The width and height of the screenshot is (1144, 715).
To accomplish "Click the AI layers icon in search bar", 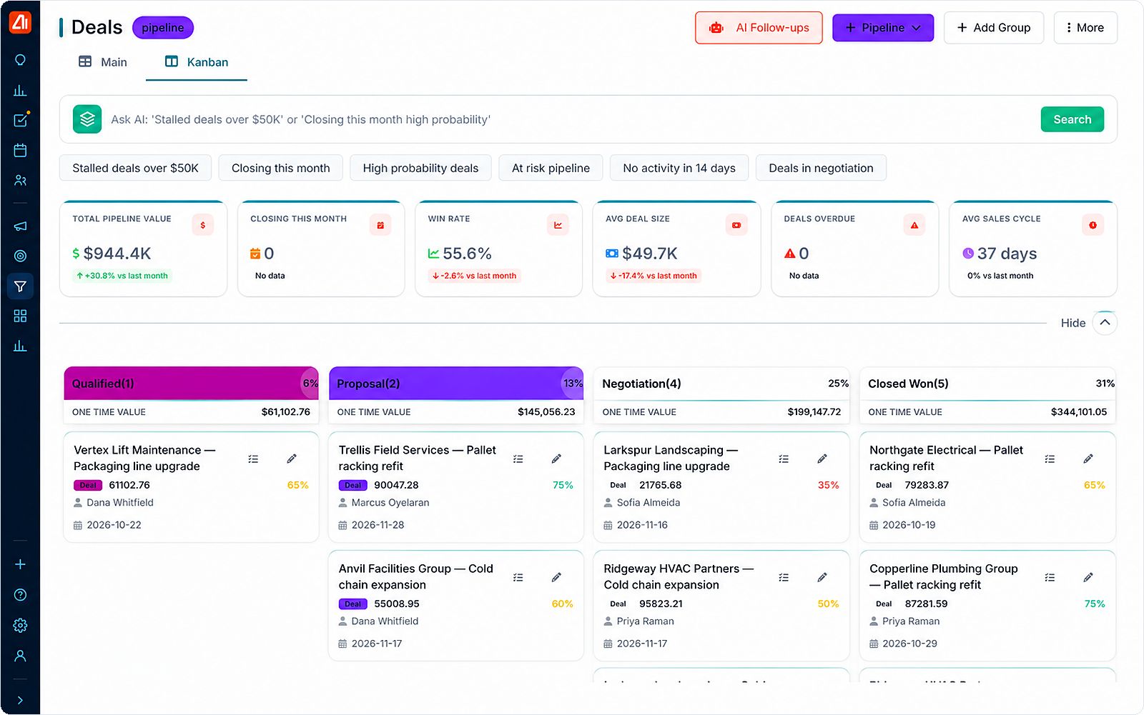I will click(87, 119).
